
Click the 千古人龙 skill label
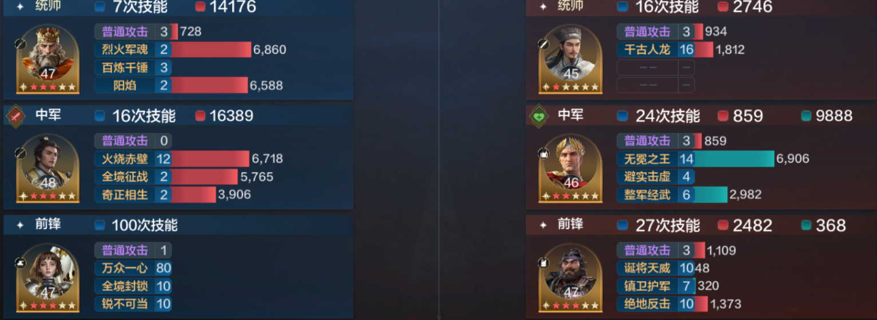(x=647, y=50)
